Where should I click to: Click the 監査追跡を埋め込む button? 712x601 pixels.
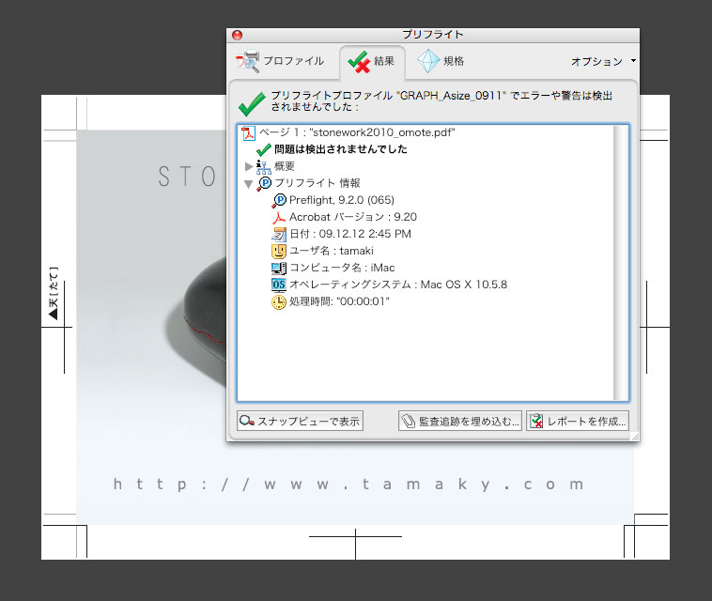point(460,422)
